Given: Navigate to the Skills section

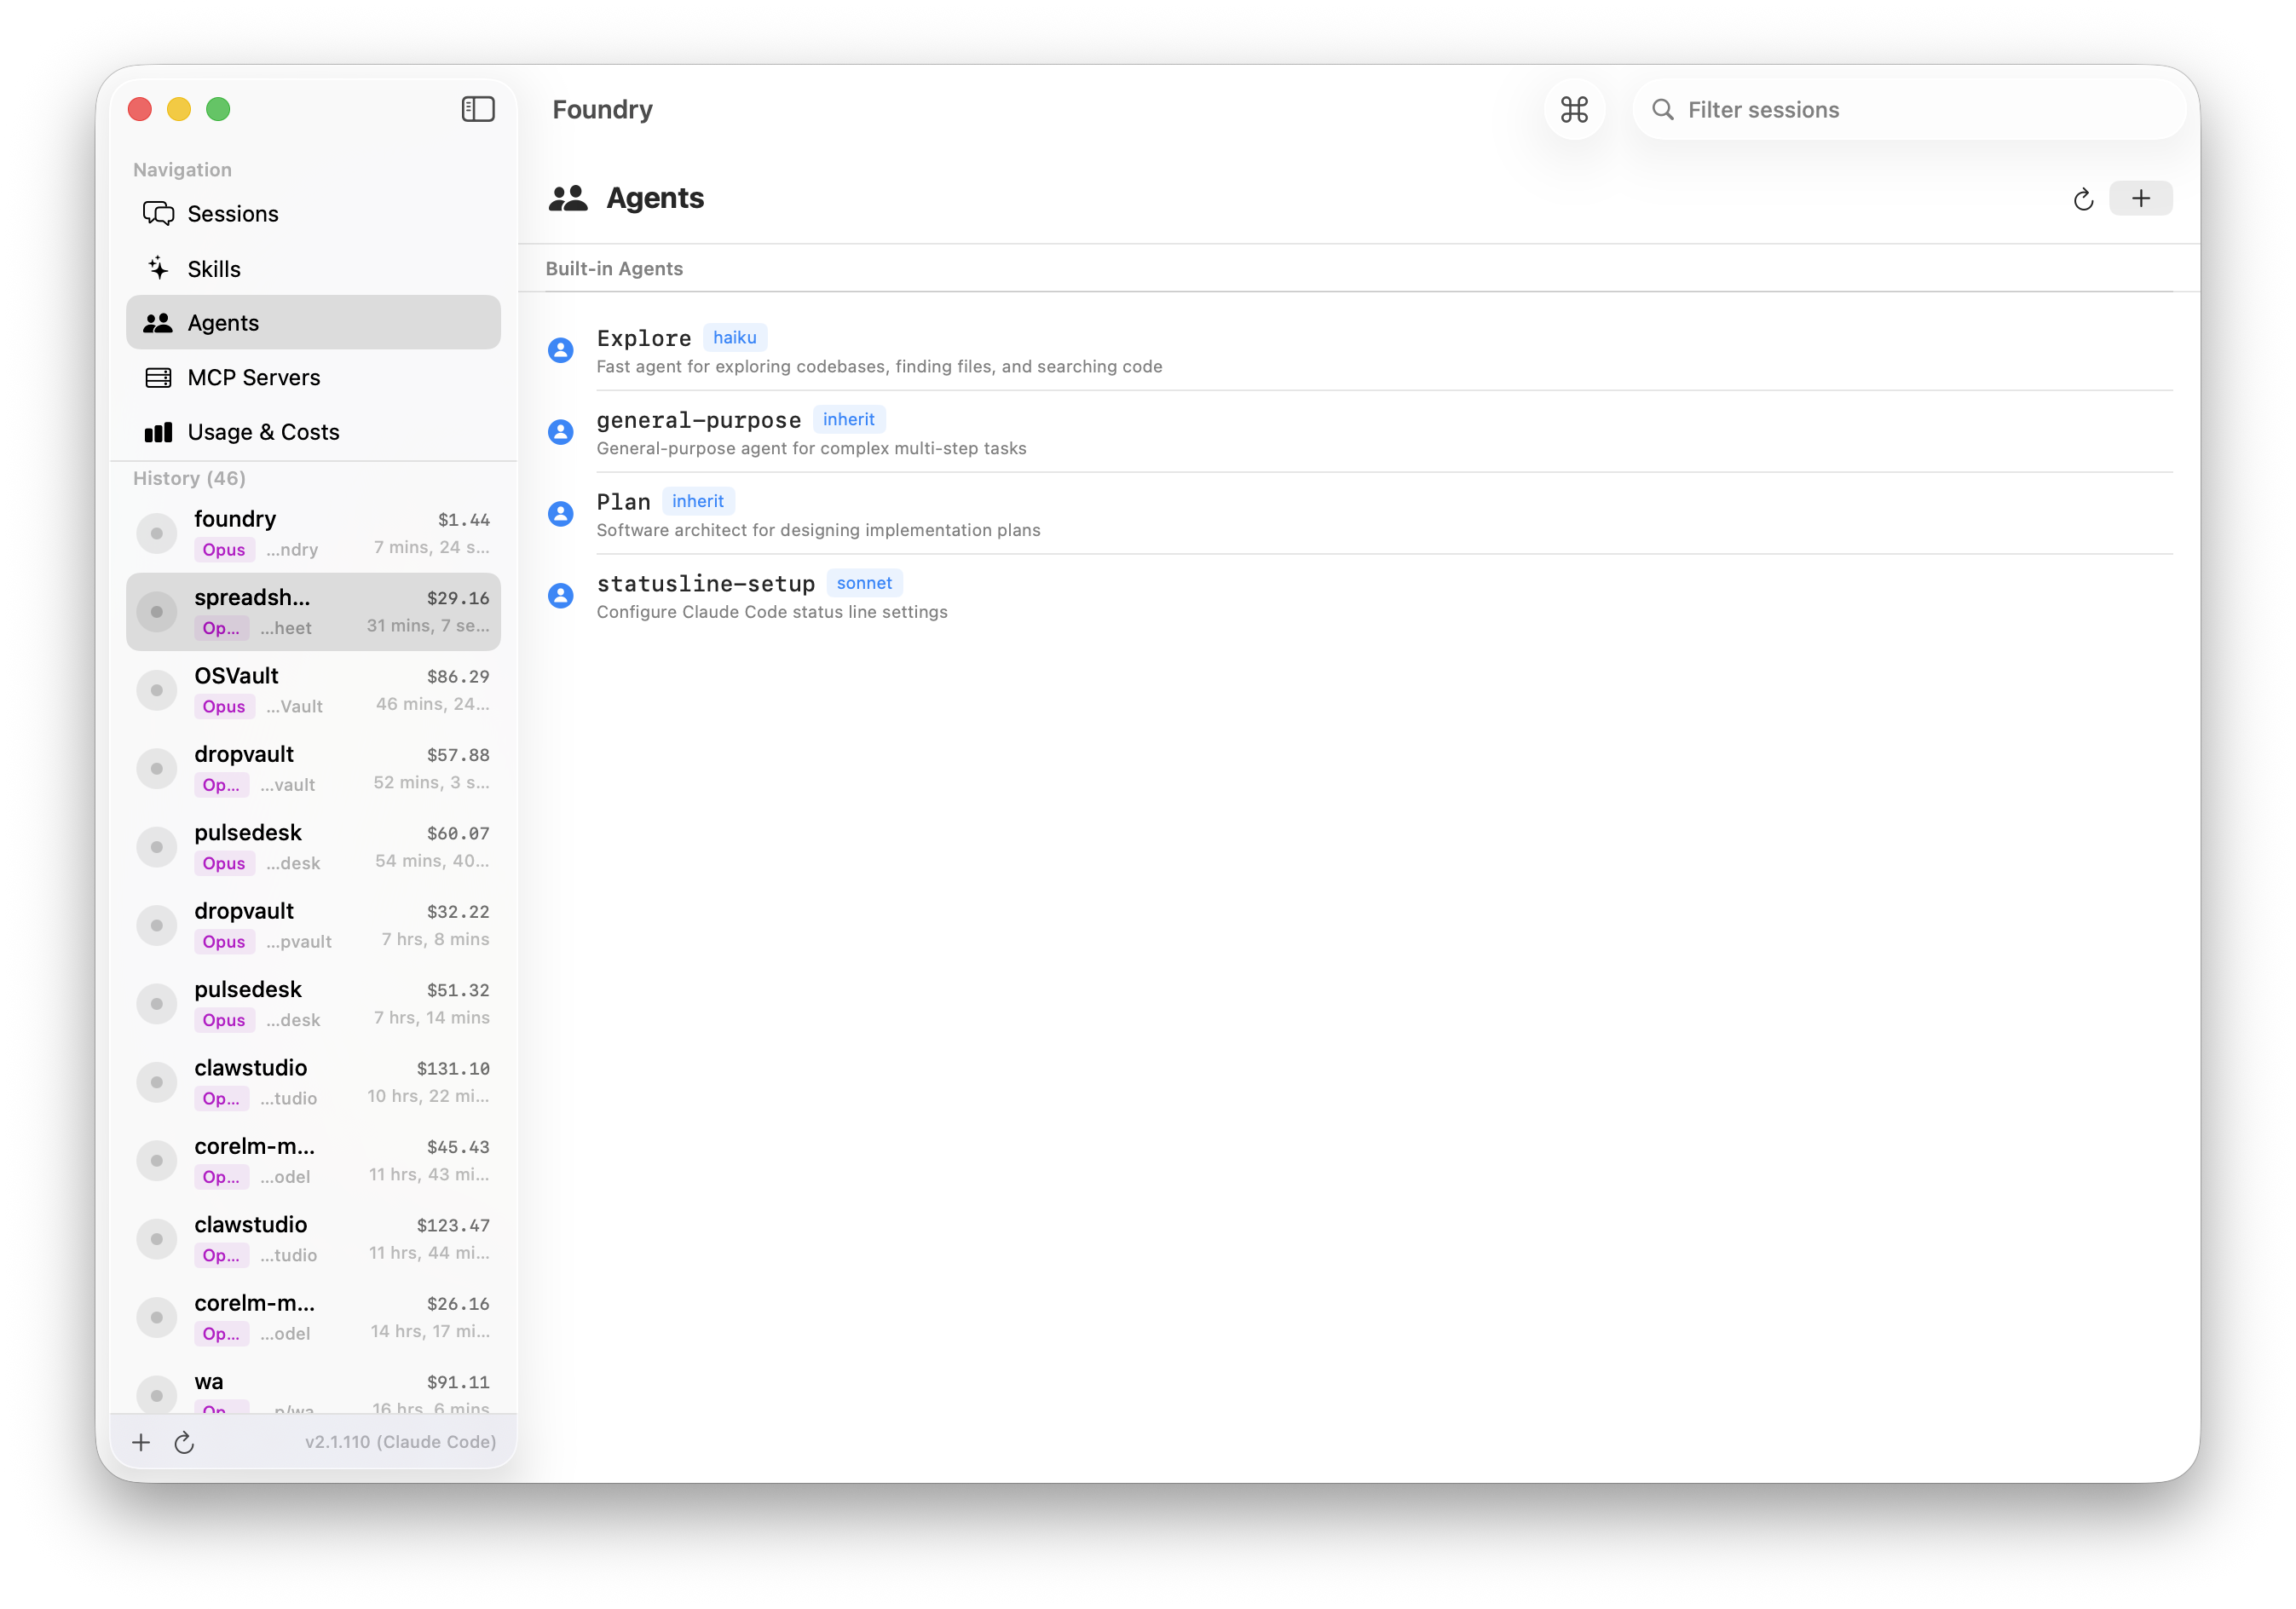Looking at the screenshot, I should 213,268.
